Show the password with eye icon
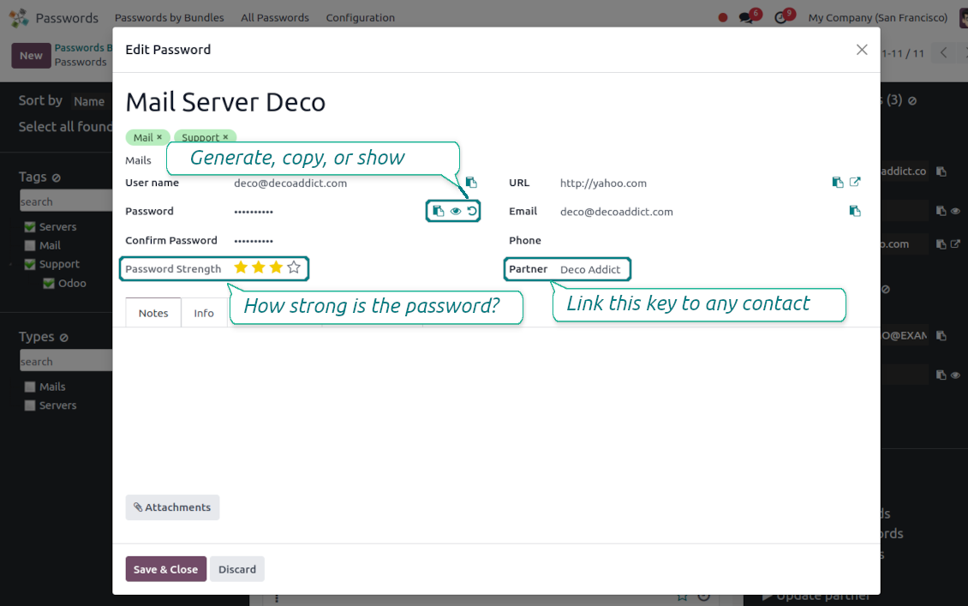 click(x=456, y=211)
